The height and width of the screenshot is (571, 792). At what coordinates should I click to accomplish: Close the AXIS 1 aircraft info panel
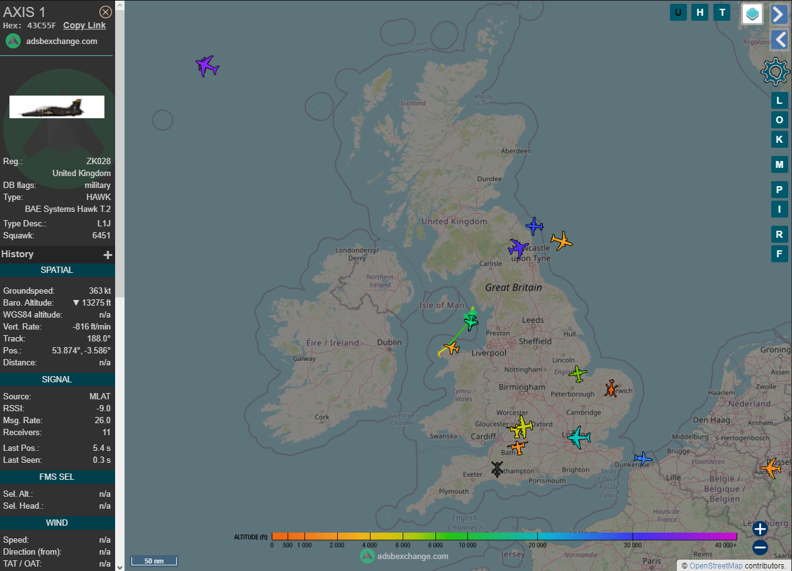[x=106, y=12]
